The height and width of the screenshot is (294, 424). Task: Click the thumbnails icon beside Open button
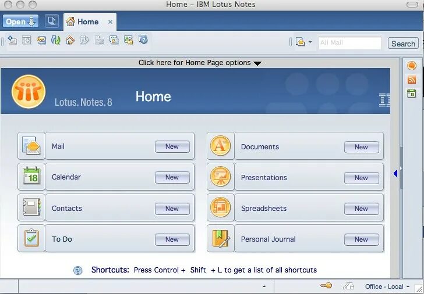[52, 21]
